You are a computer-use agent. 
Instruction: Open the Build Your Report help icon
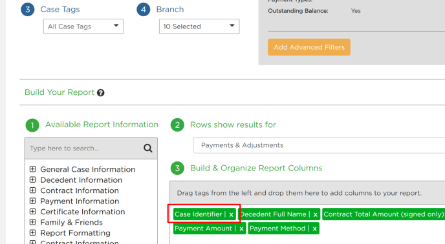click(100, 93)
